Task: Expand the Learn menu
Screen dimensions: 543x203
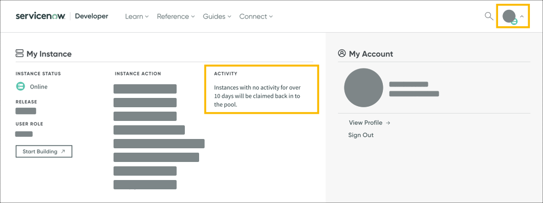Action: (x=137, y=16)
